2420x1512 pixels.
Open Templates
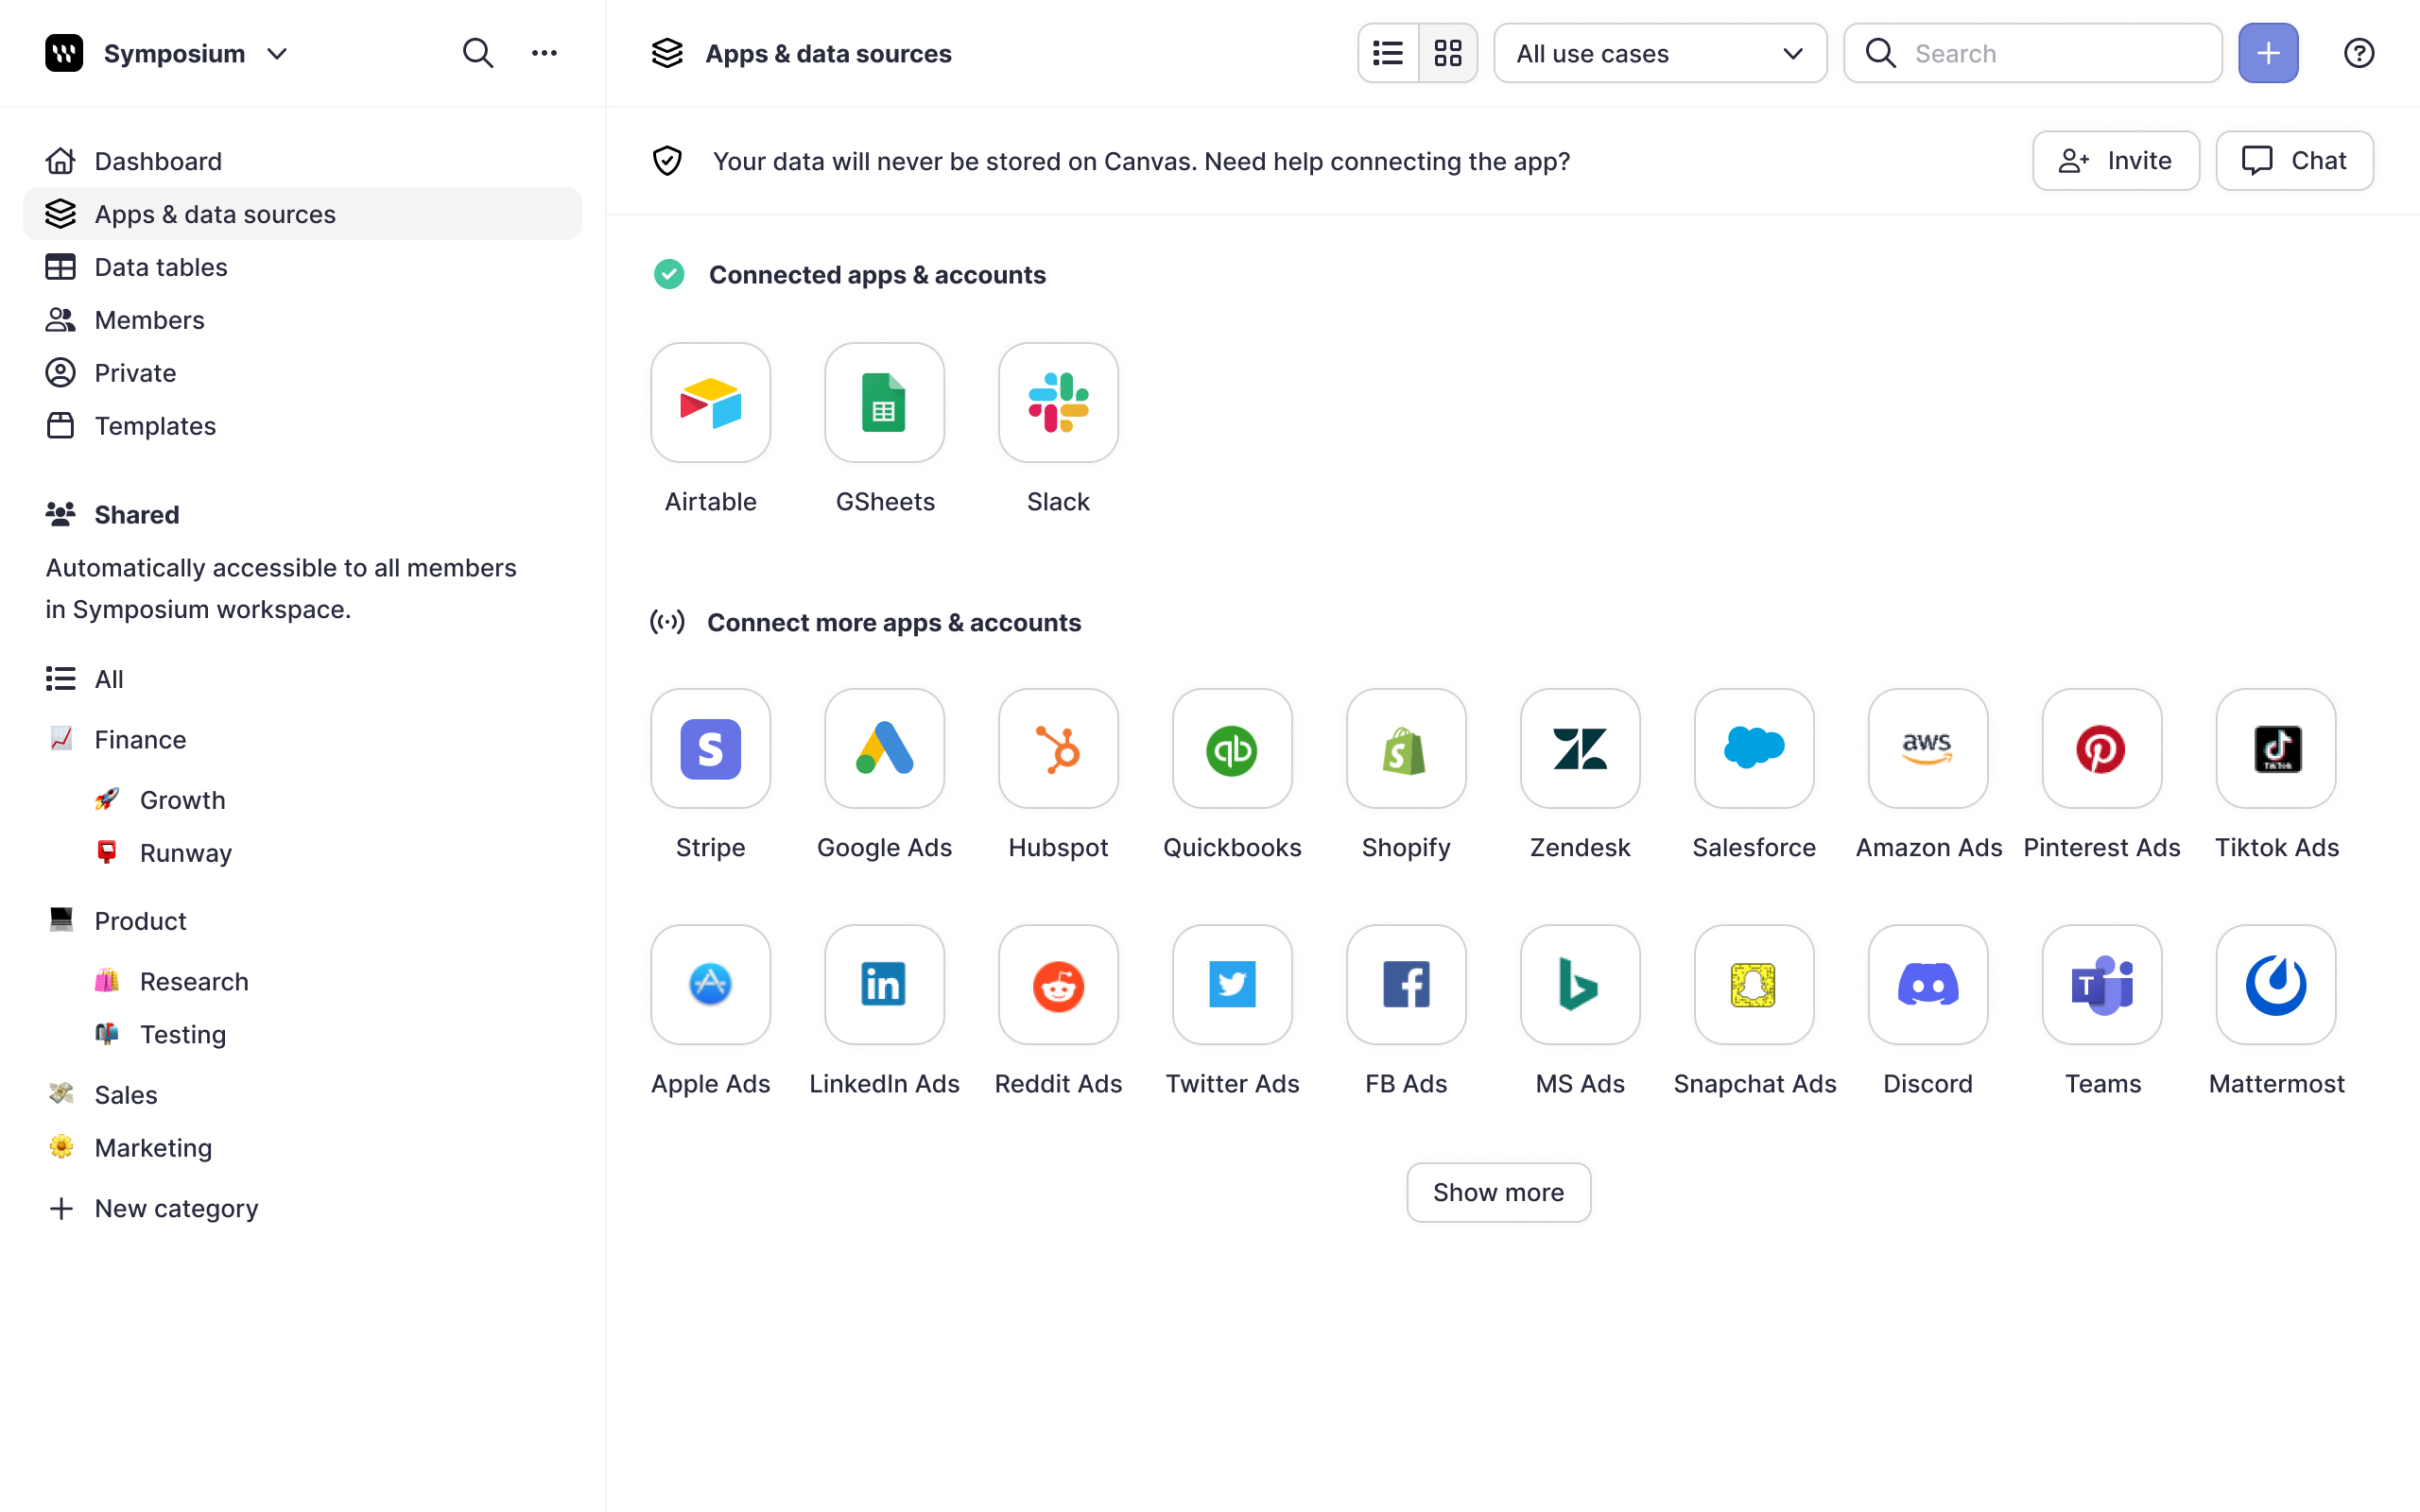[x=302, y=425]
